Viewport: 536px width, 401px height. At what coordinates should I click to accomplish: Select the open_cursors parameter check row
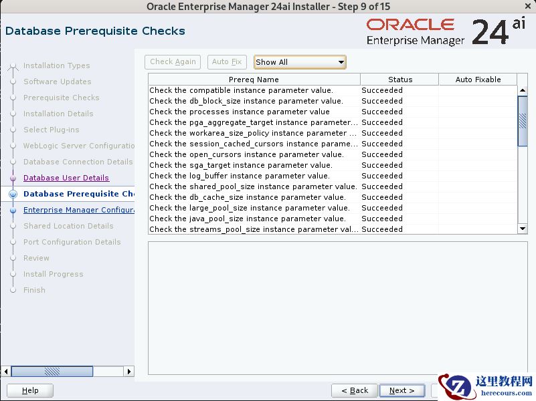[333, 154]
